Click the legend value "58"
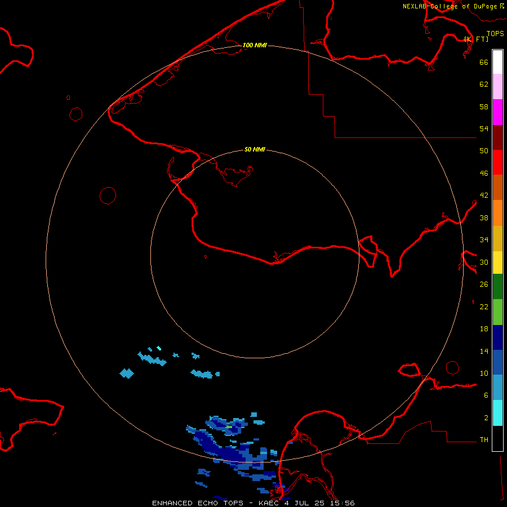This screenshot has width=507, height=507. click(x=484, y=106)
